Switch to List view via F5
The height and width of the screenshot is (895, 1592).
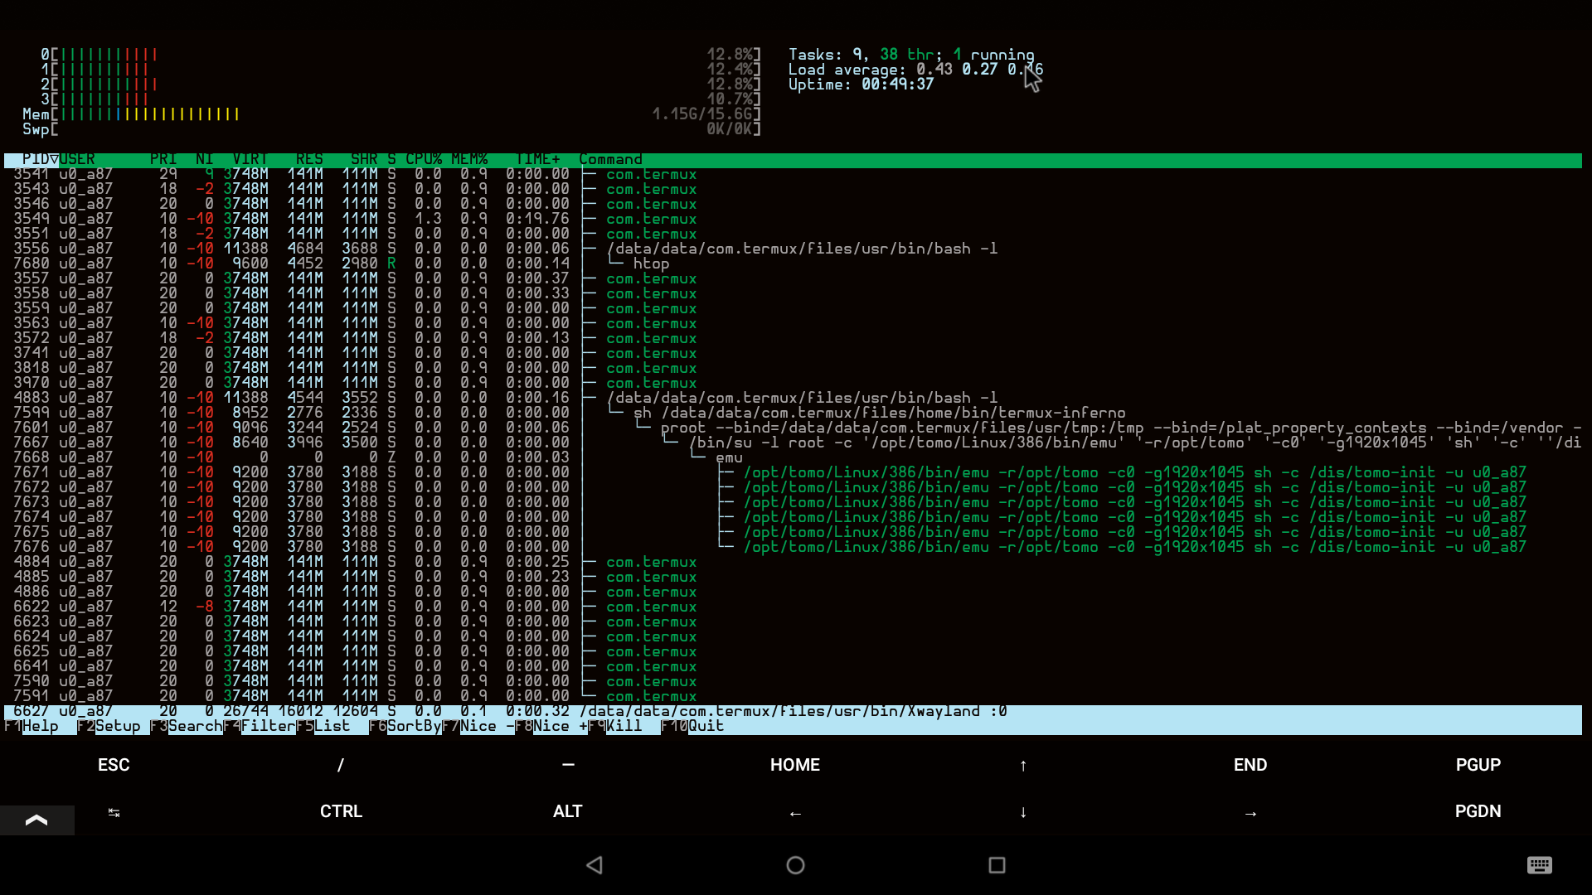[x=323, y=726]
